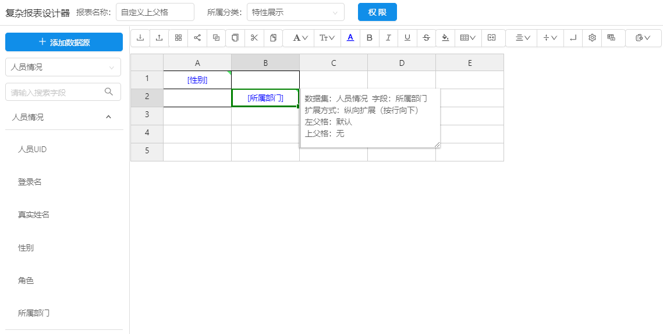This screenshot has height=334, width=663.
Task: Open the 人员情况 data source dropdown
Action: tap(63, 67)
